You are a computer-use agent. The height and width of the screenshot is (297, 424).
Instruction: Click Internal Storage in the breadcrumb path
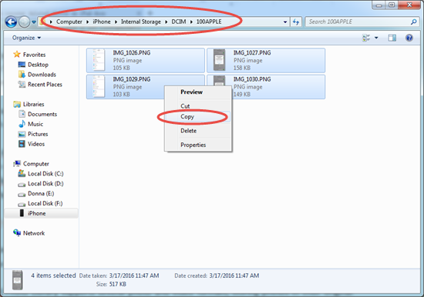click(x=141, y=22)
